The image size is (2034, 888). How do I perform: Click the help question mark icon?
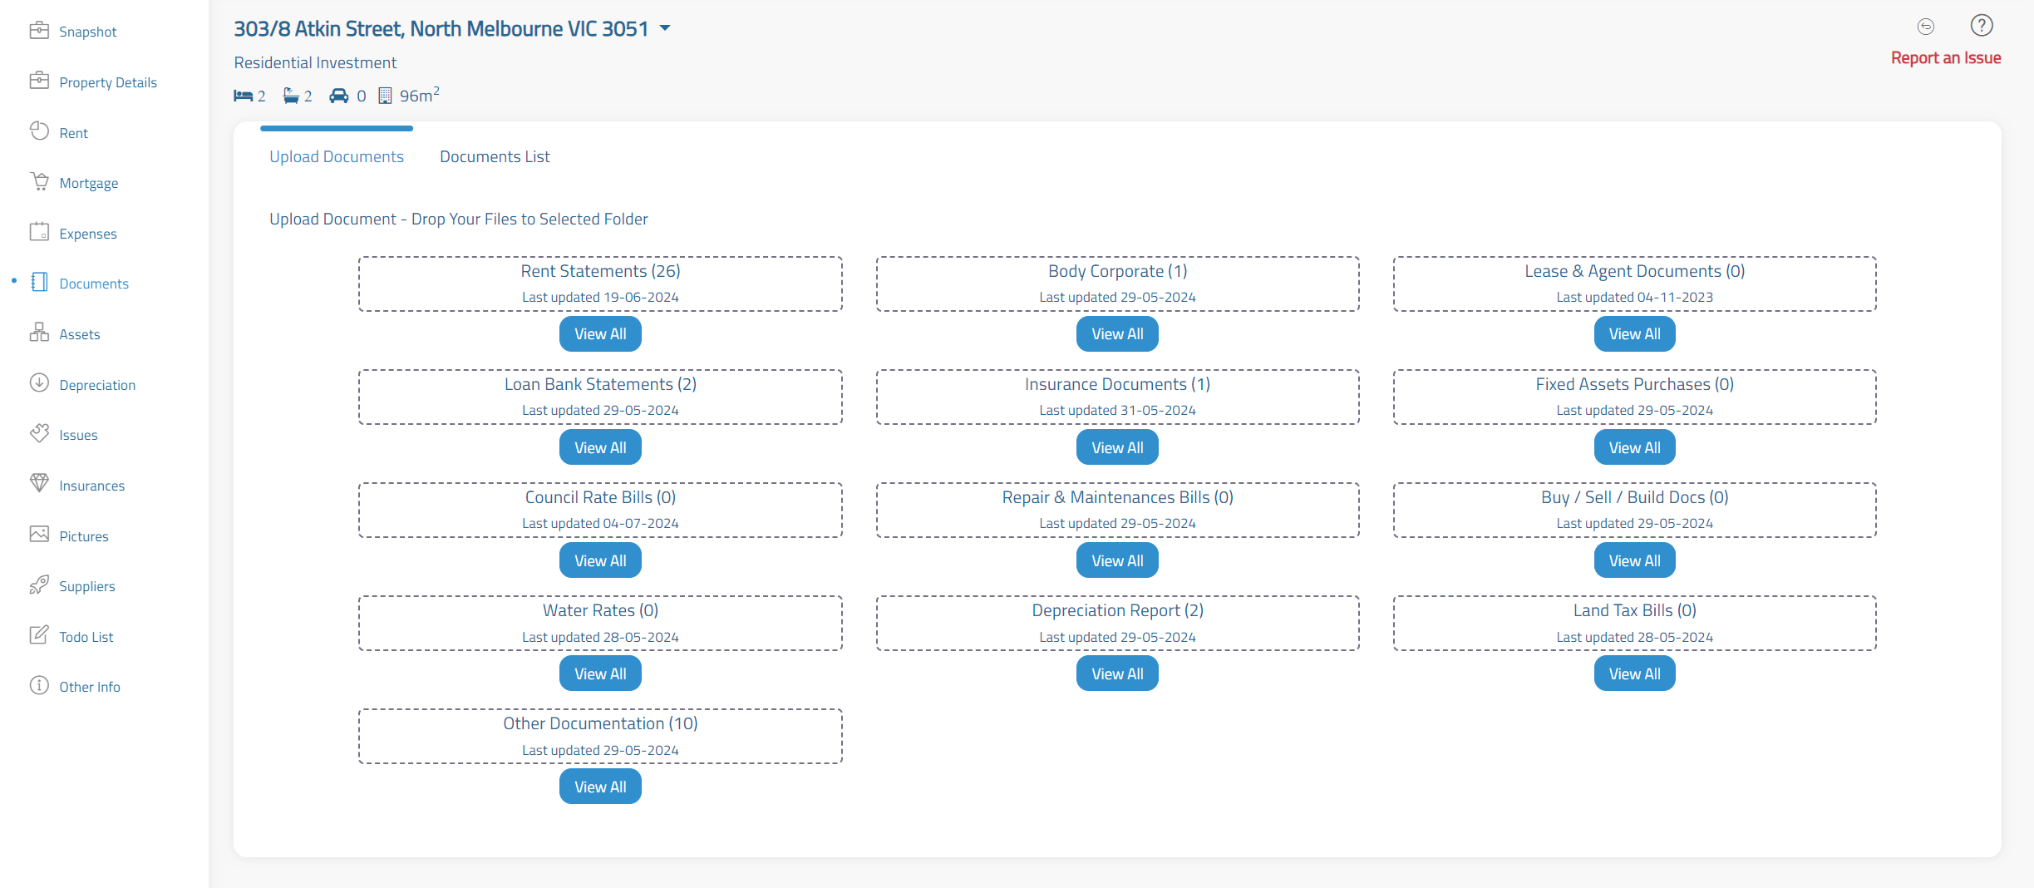coord(1982,26)
